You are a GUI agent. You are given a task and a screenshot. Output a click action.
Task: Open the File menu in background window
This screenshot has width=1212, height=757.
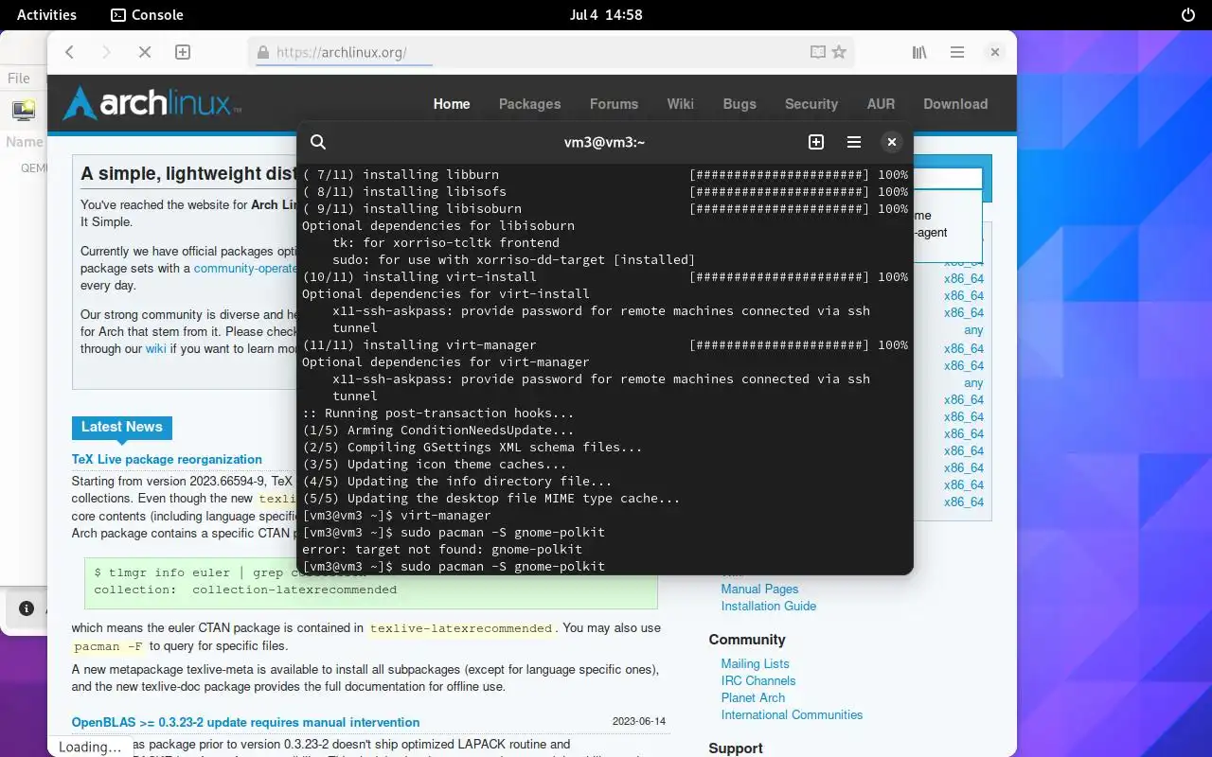pos(19,79)
